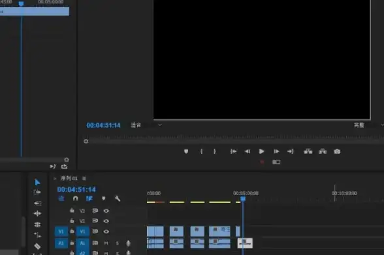This screenshot has width=384, height=255.
Task: Step forward one frame
Action: coord(276,151)
